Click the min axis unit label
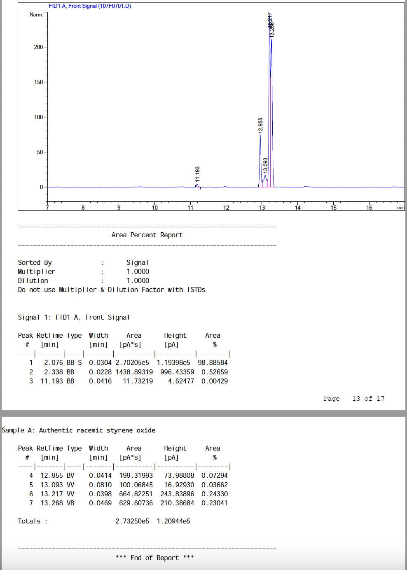 coord(400,208)
